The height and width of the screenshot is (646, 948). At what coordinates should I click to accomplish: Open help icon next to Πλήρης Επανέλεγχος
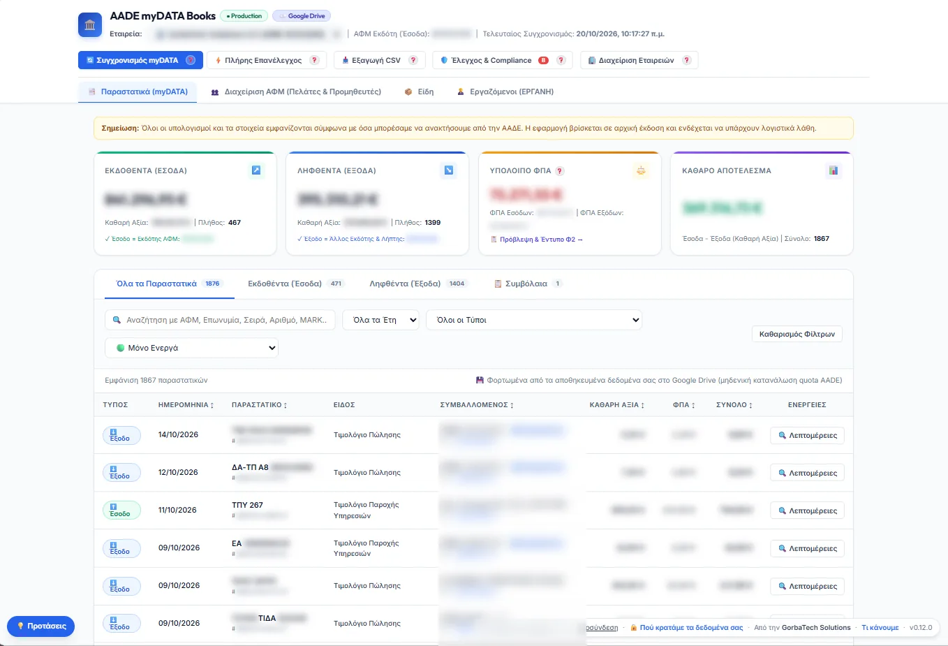[x=314, y=60]
